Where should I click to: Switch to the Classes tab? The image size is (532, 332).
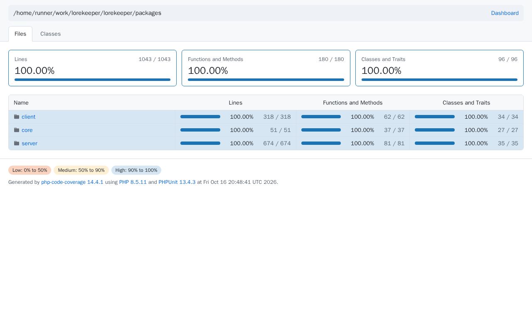[50, 34]
